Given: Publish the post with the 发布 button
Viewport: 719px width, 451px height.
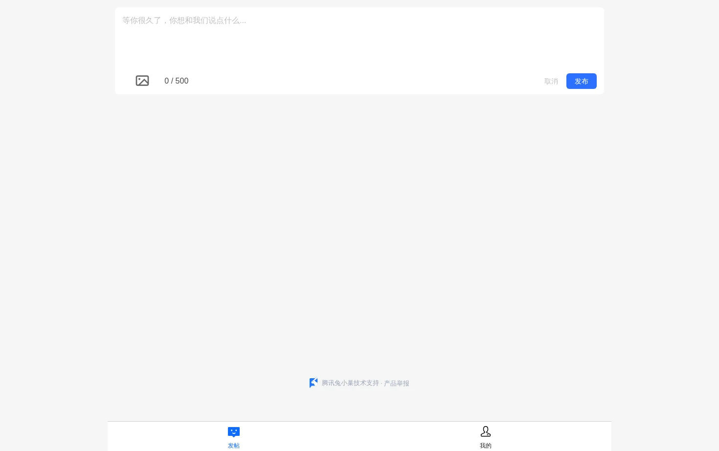Looking at the screenshot, I should coord(582,81).
